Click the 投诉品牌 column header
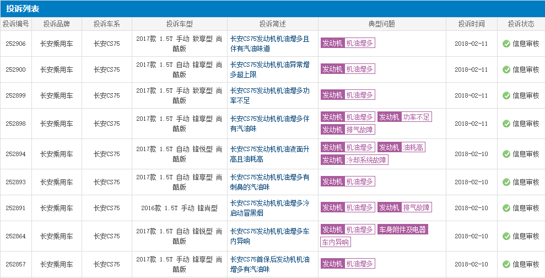This screenshot has height=278, width=545. tap(57, 24)
